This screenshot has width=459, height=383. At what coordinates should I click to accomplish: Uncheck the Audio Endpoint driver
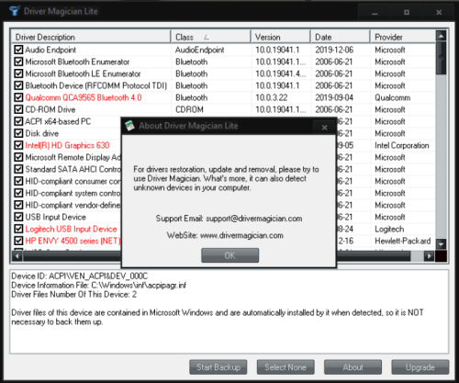click(x=18, y=50)
